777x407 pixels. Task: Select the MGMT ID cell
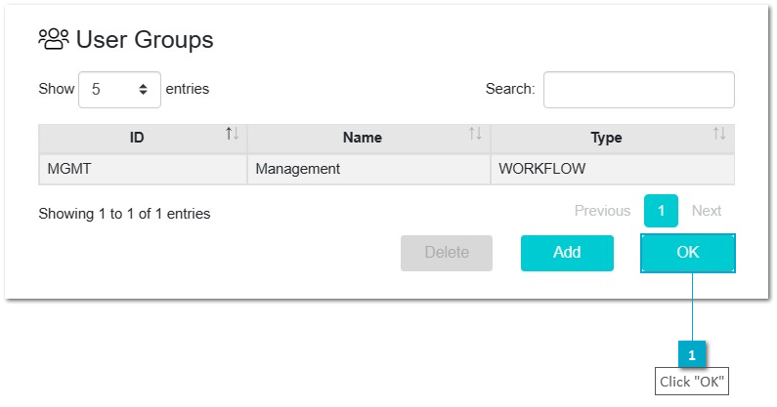pos(143,169)
